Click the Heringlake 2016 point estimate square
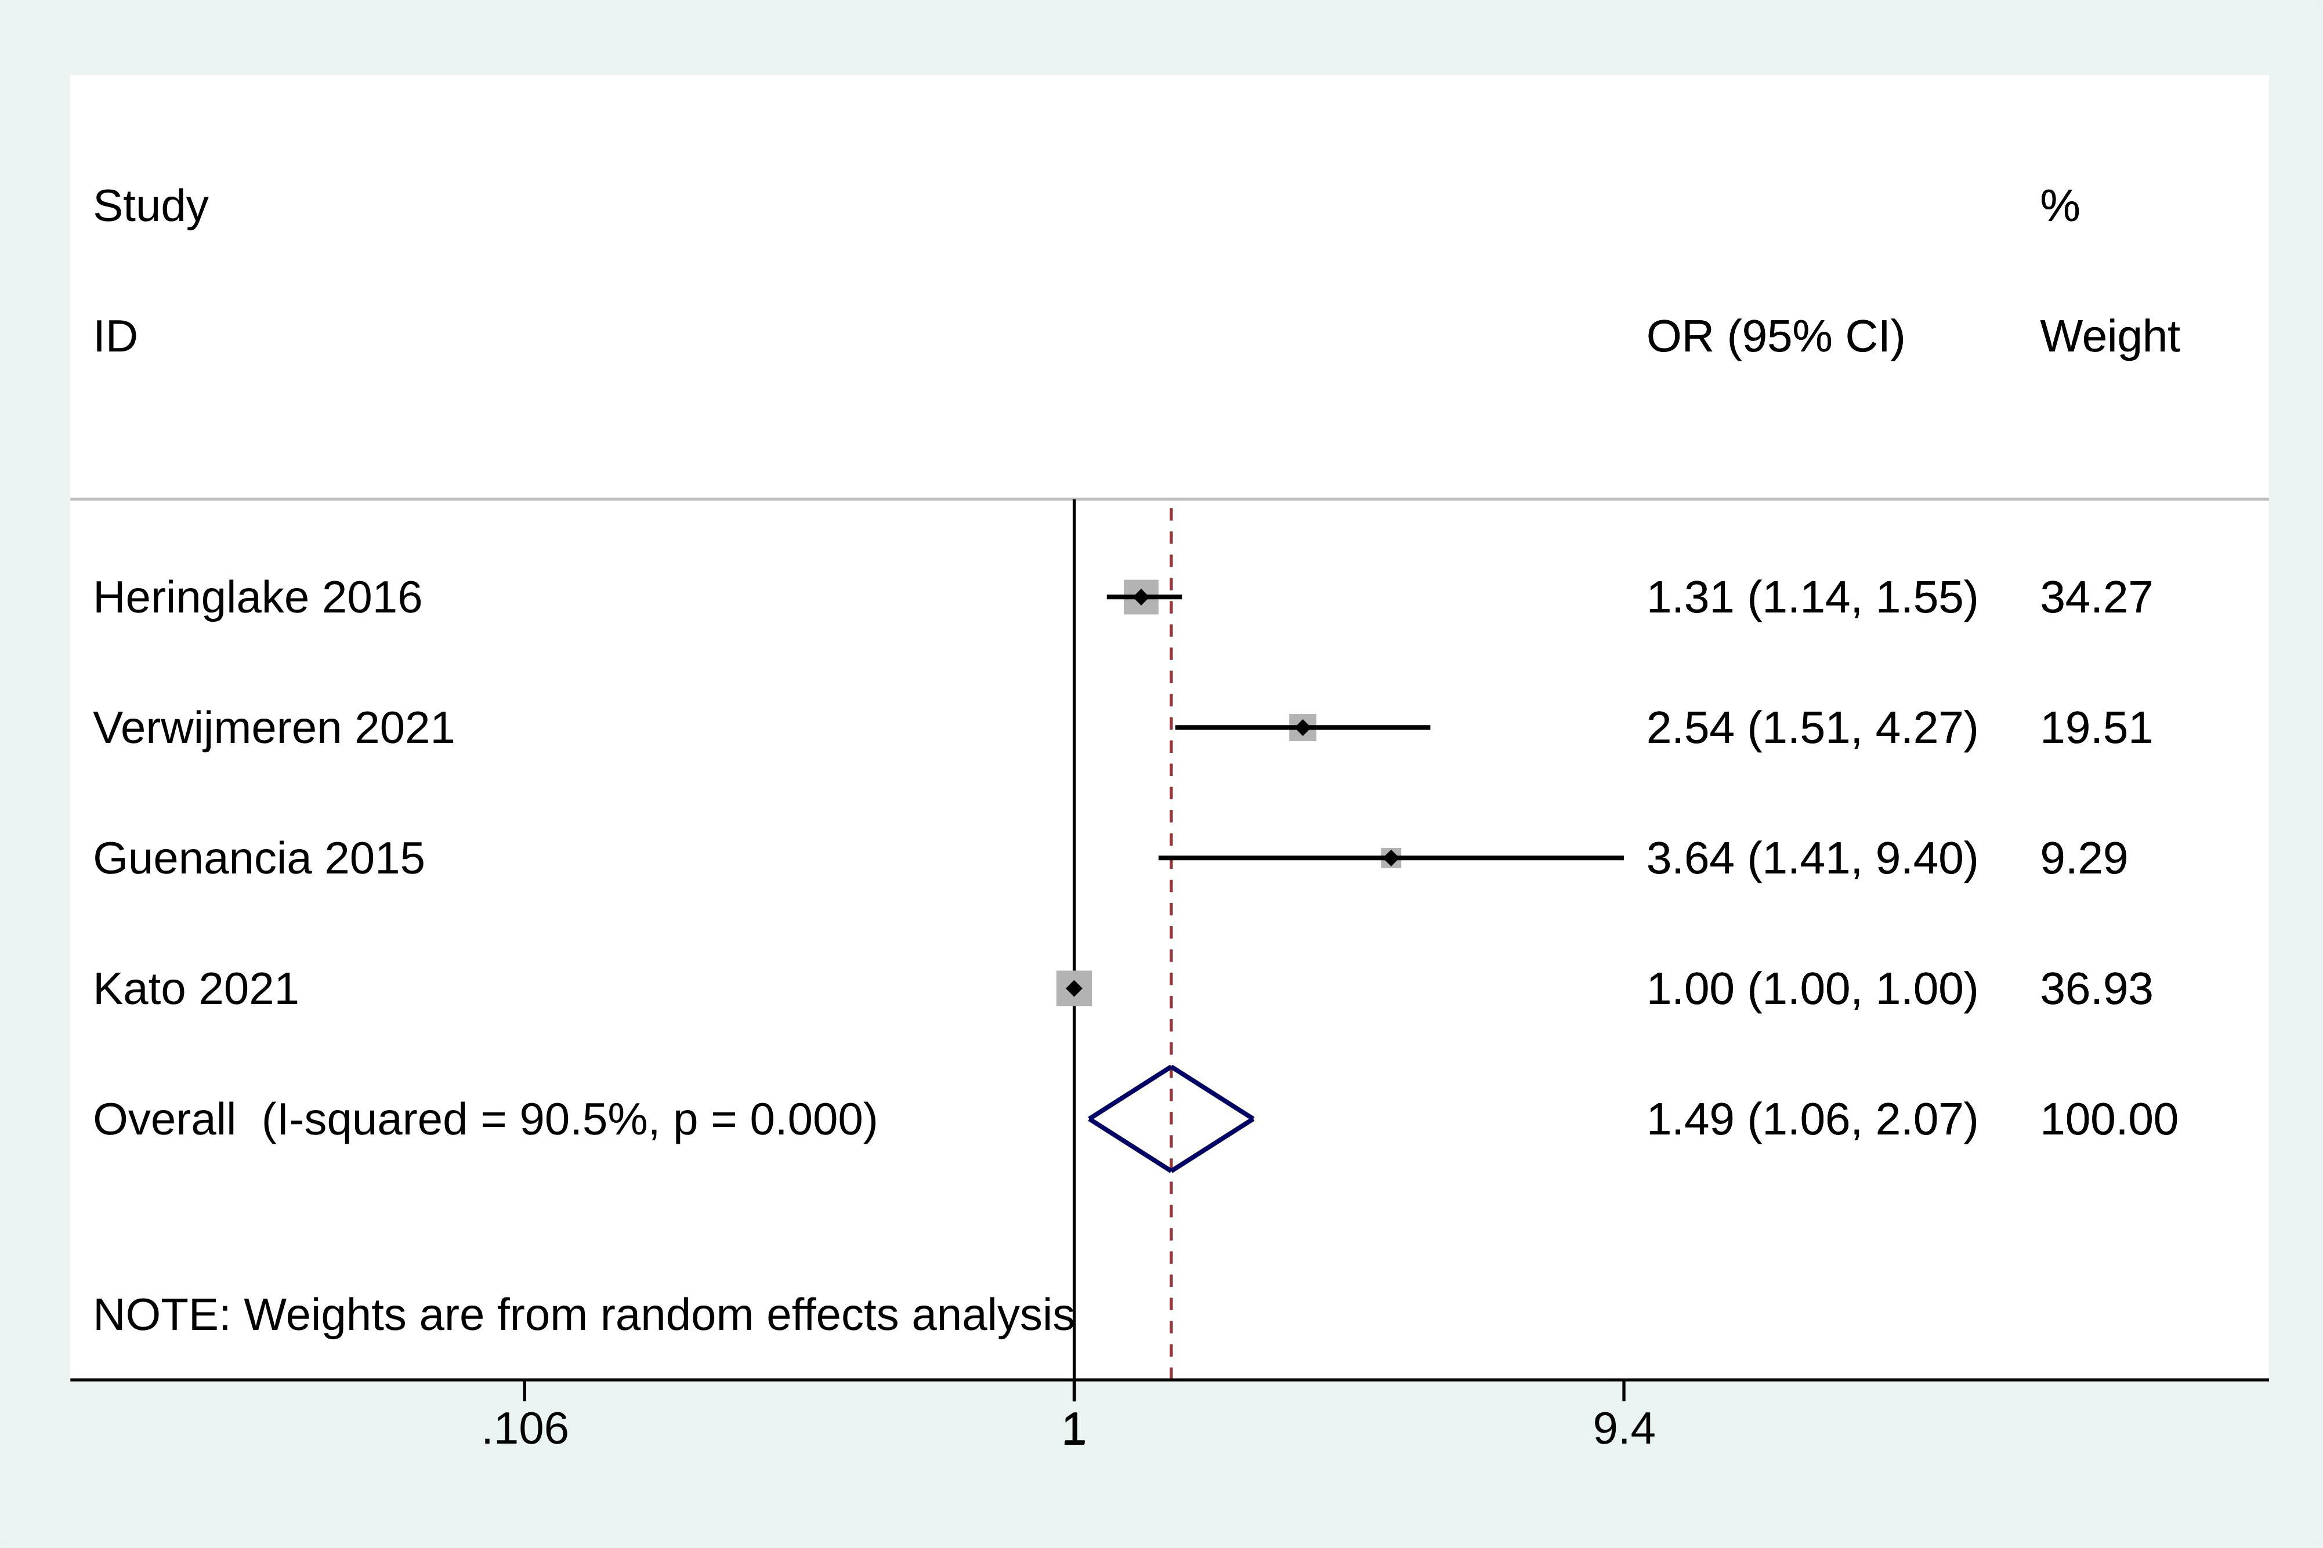 [x=1141, y=597]
